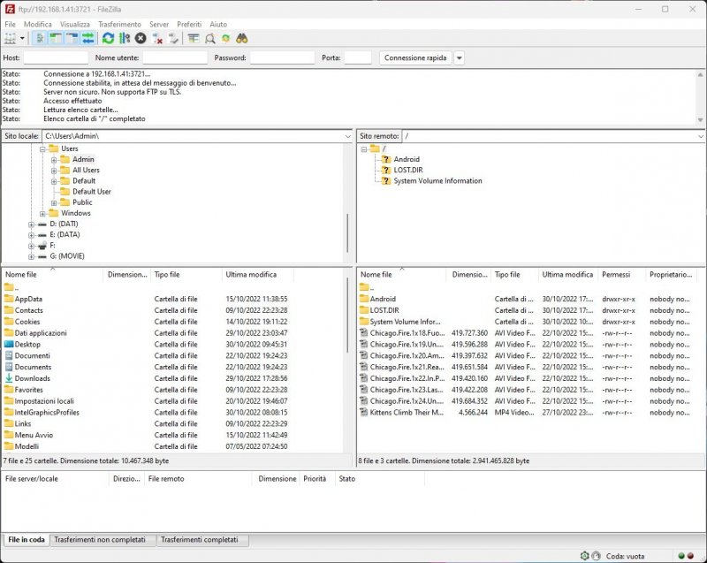Click the refresh file lists icon
The image size is (707, 563).
pyautogui.click(x=108, y=39)
